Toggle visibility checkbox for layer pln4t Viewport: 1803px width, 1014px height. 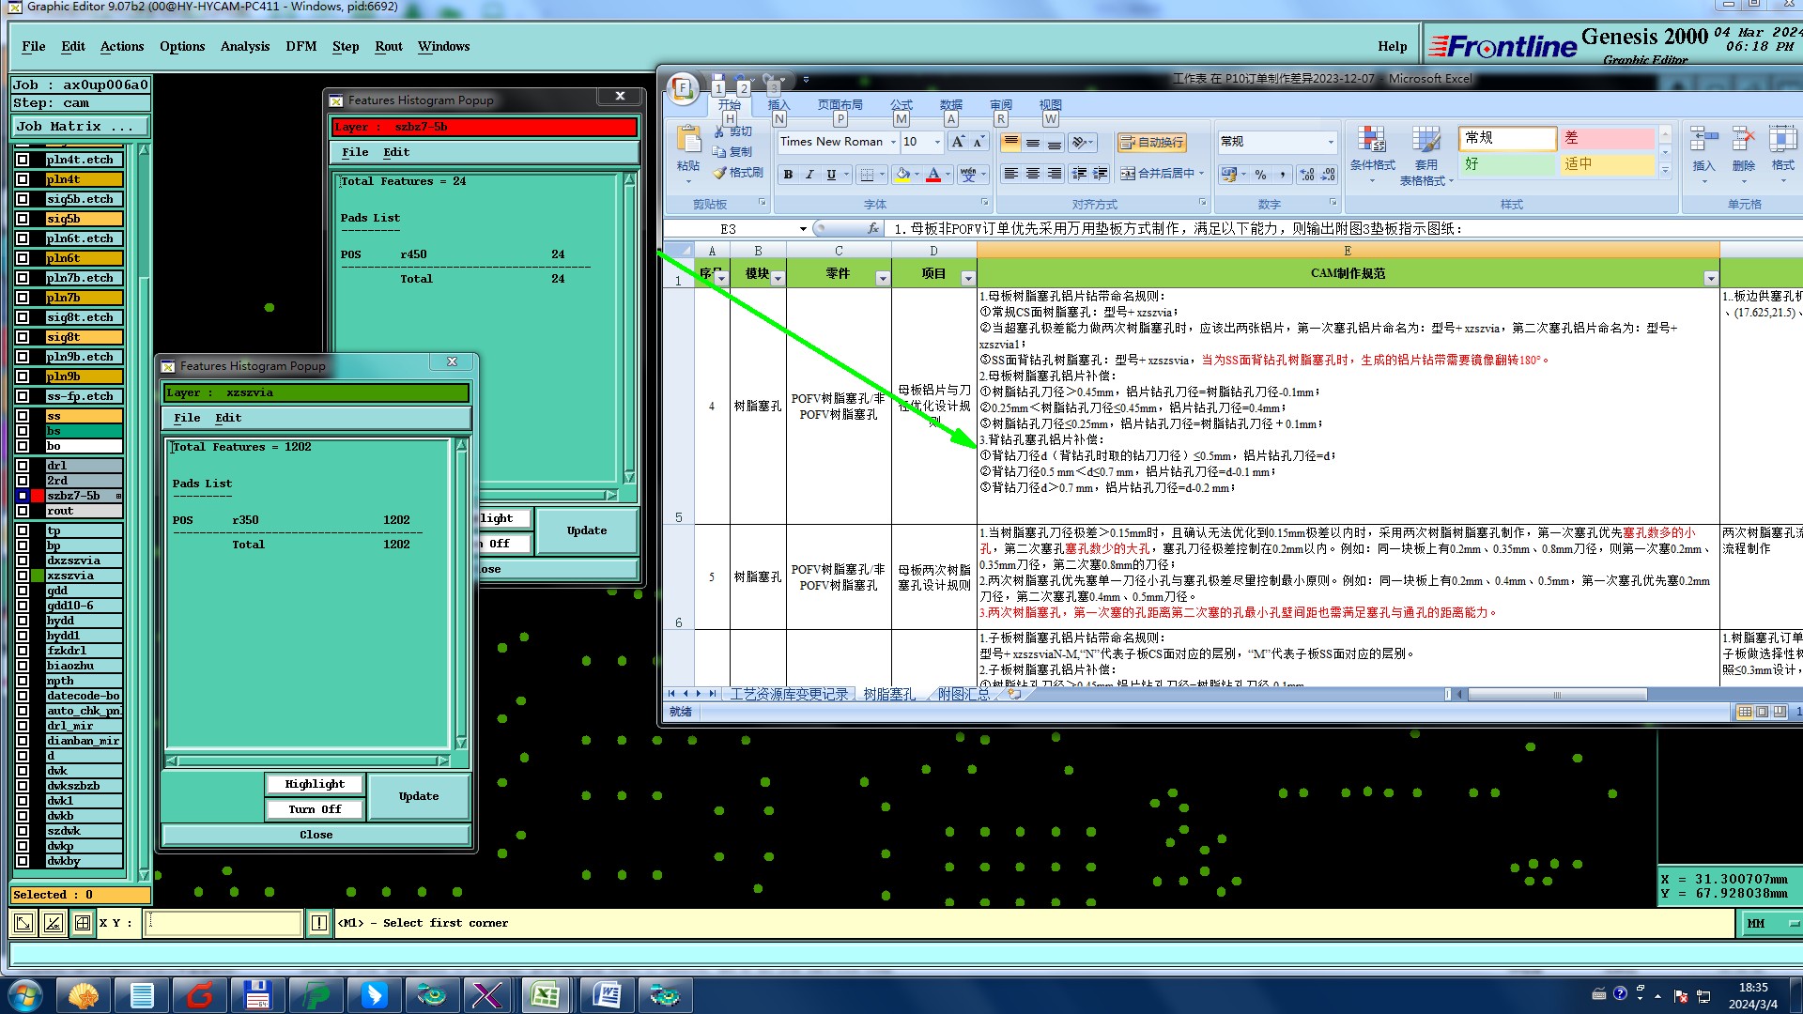23,179
